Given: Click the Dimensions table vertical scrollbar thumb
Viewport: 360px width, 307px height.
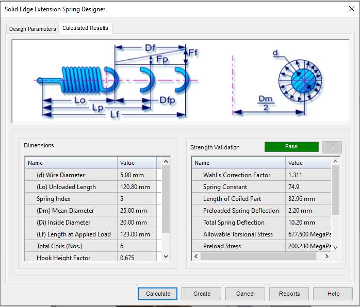Looking at the screenshot, I should 166,199.
